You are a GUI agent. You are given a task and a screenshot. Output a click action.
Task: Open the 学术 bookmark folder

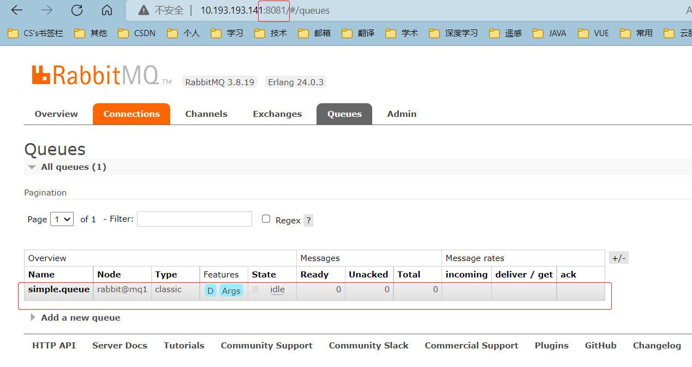pyautogui.click(x=402, y=33)
